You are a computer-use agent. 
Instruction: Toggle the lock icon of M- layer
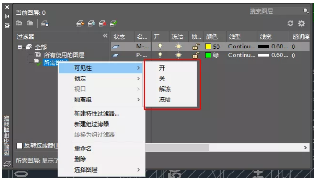point(196,47)
